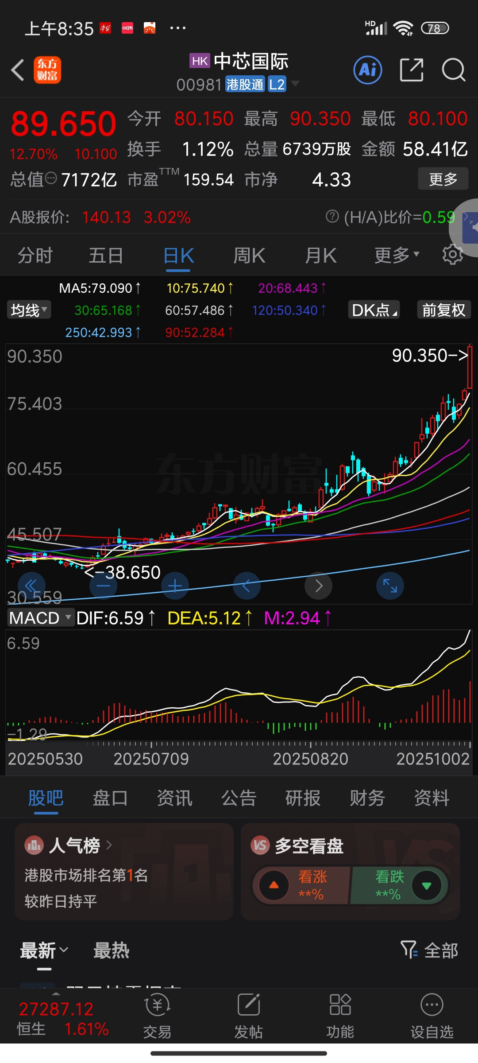
Task: Switch to the 周K chart tab
Action: tap(249, 255)
